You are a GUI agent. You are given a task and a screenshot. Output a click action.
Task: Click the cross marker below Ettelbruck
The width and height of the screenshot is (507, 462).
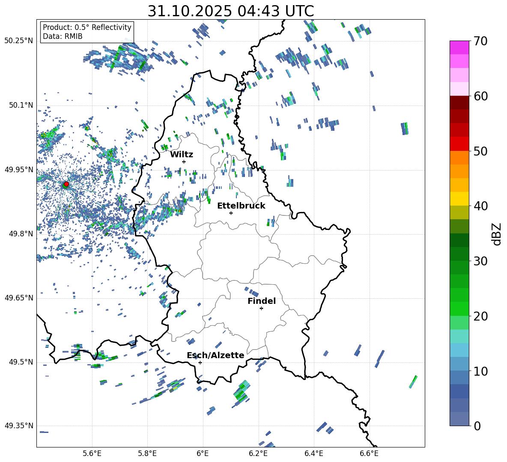(x=231, y=213)
